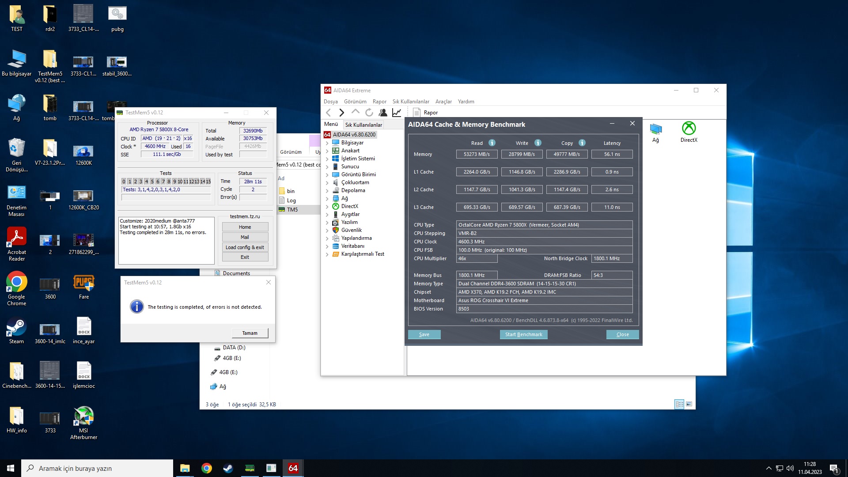This screenshot has height=477, width=848.
Task: Click the taskbar clock showing 11:28
Action: click(810, 468)
